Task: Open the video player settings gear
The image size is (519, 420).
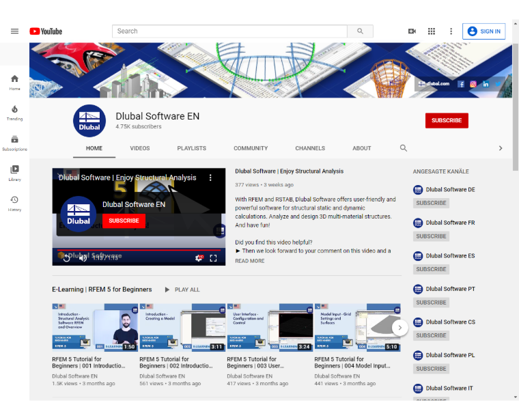Action: (199, 258)
